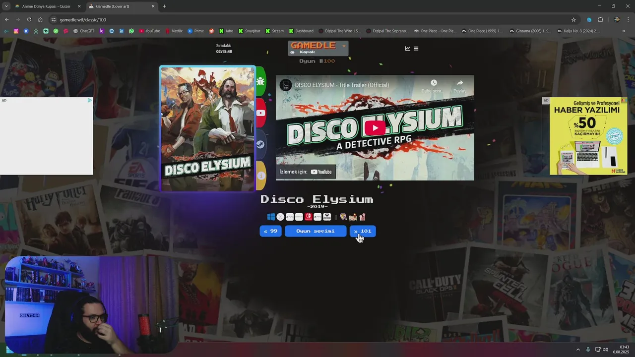Open Dizipal The Sopranos bookmark

tap(387, 31)
